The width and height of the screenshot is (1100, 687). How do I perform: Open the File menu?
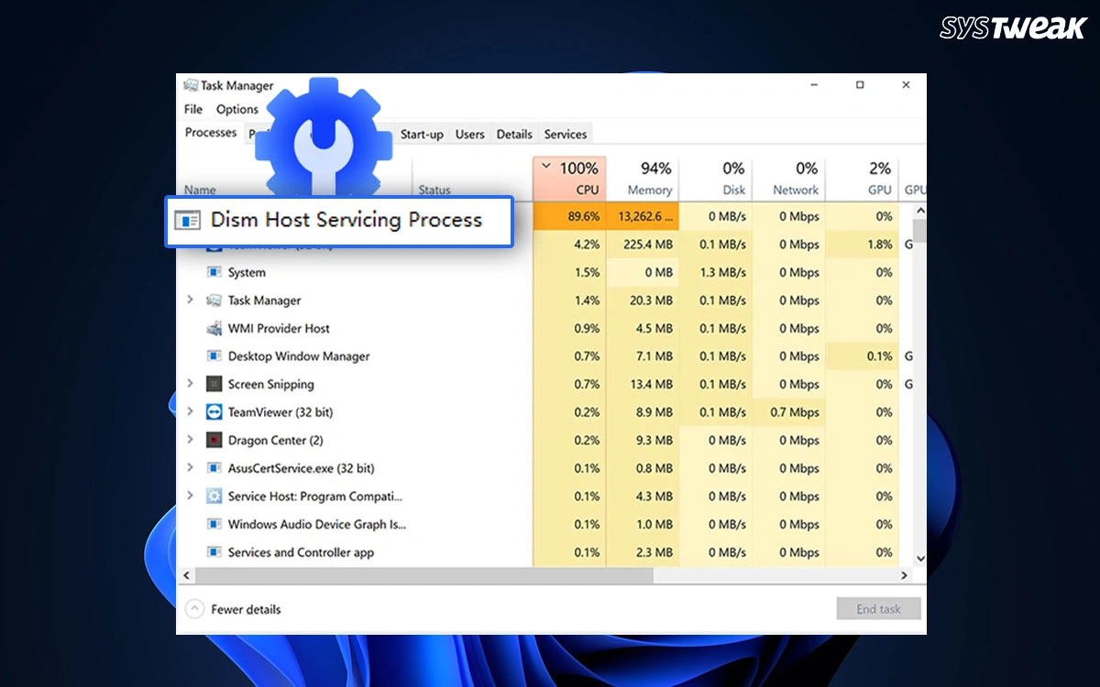192,109
